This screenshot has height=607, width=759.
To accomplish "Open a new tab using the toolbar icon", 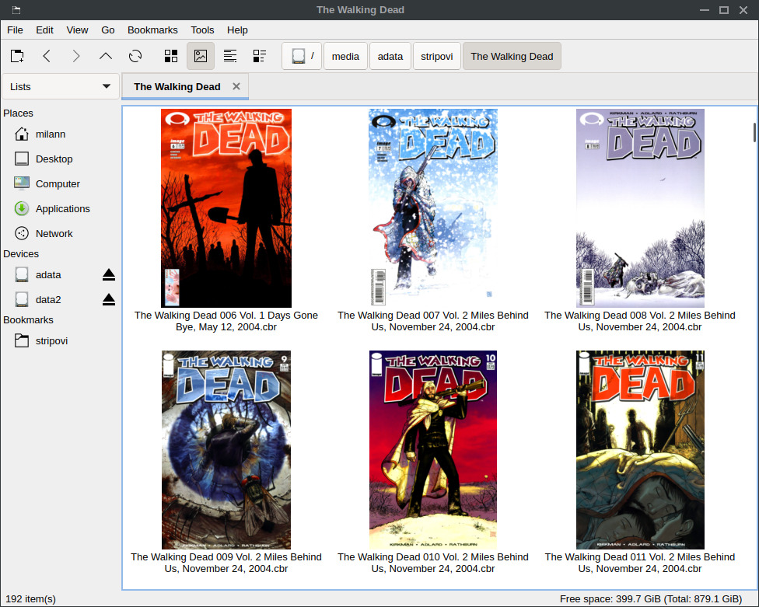I will pos(17,56).
